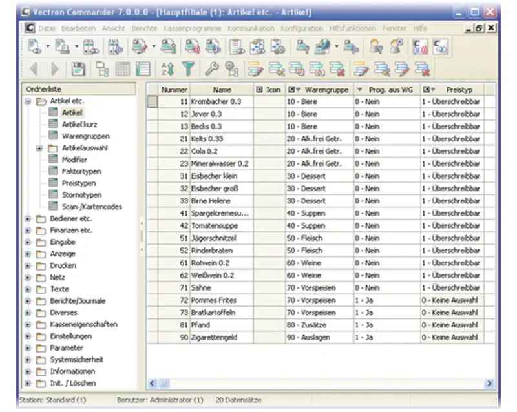Click the Ordnerliste panel header

pyautogui.click(x=79, y=89)
